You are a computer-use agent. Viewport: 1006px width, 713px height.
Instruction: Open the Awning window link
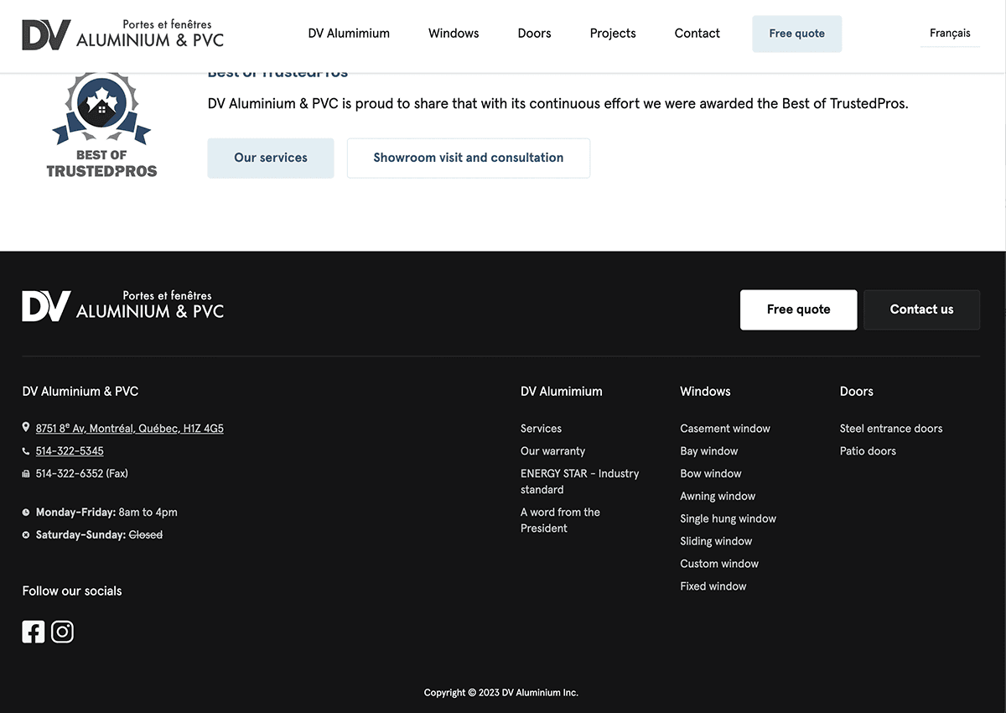point(718,497)
